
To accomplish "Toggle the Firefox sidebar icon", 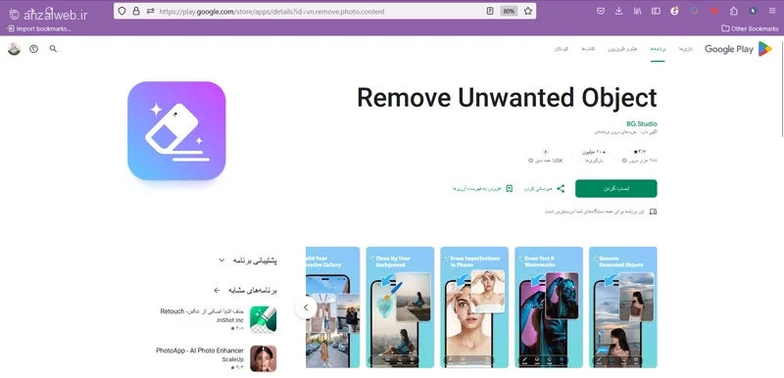I will (x=656, y=11).
